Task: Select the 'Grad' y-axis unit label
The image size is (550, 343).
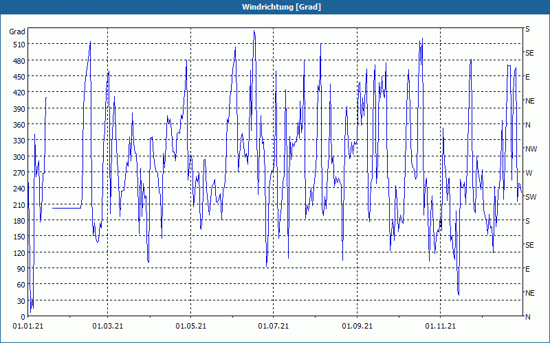Action: coord(17,32)
